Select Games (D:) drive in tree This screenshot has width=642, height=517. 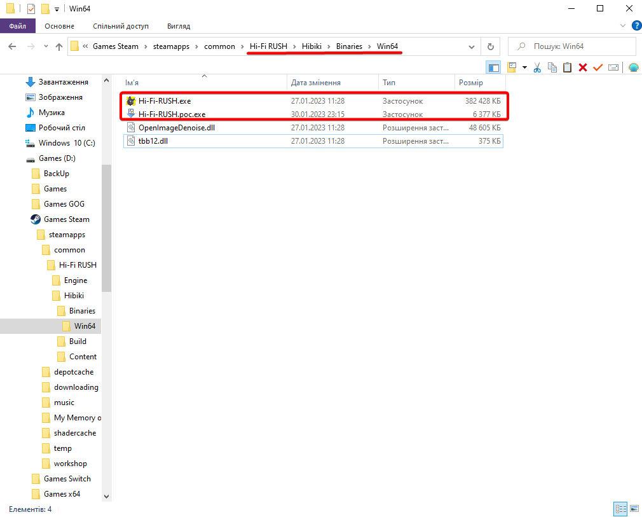point(51,158)
